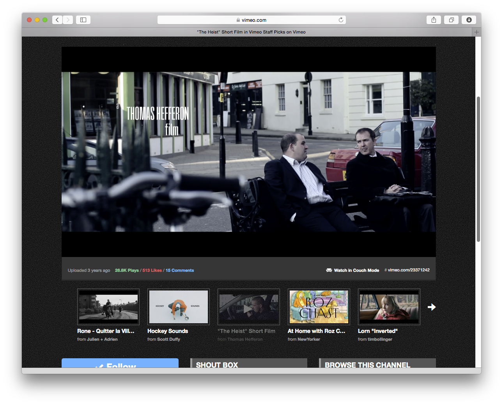Click the couch icon beside Couch Mode
503x405 pixels.
(x=329, y=270)
